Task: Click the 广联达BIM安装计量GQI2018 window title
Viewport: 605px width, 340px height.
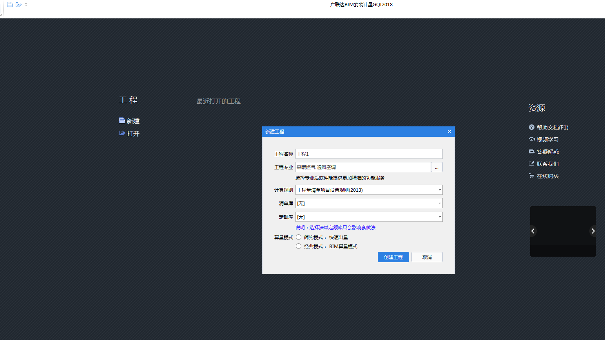Action: click(x=361, y=5)
